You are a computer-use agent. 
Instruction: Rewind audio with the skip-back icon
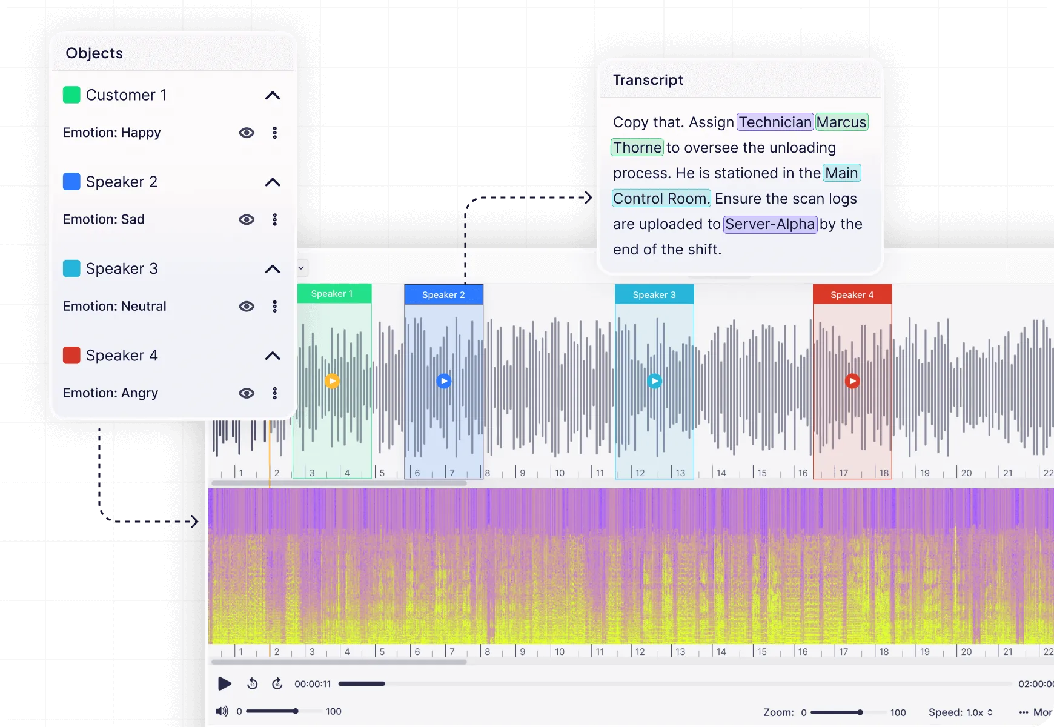253,684
